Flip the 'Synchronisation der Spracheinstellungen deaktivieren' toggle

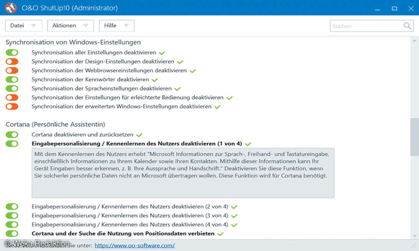pos(12,89)
